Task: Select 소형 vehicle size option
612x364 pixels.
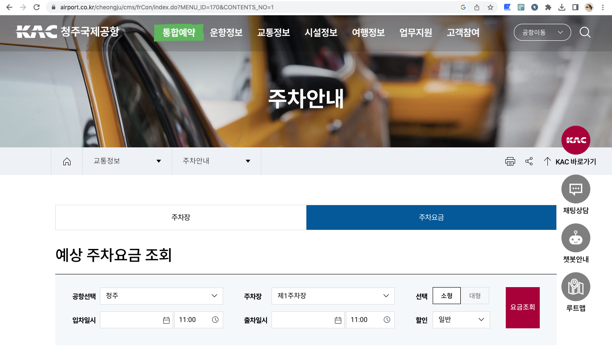Action: (x=446, y=296)
